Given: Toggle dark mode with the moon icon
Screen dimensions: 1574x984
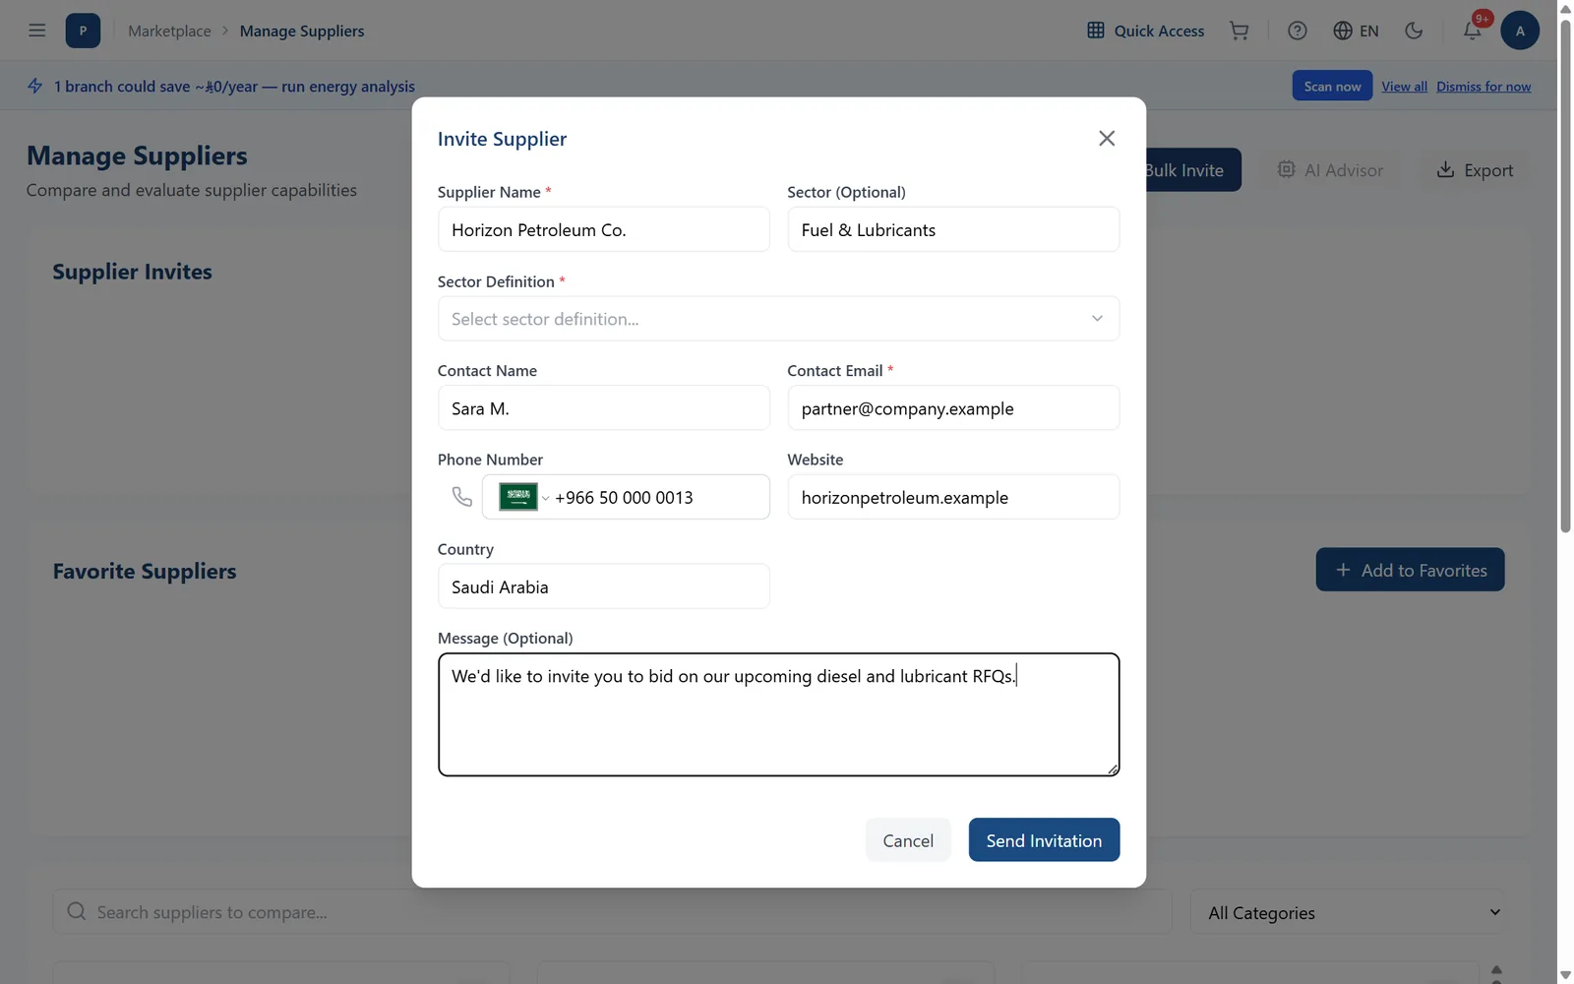Looking at the screenshot, I should (1414, 31).
